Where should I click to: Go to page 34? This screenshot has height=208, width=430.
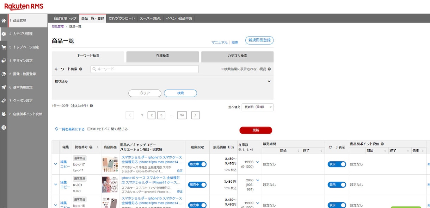tap(182, 115)
